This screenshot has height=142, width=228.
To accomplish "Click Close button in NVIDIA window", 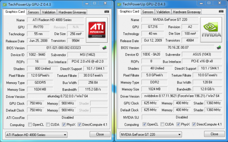I will [x=214, y=134].
